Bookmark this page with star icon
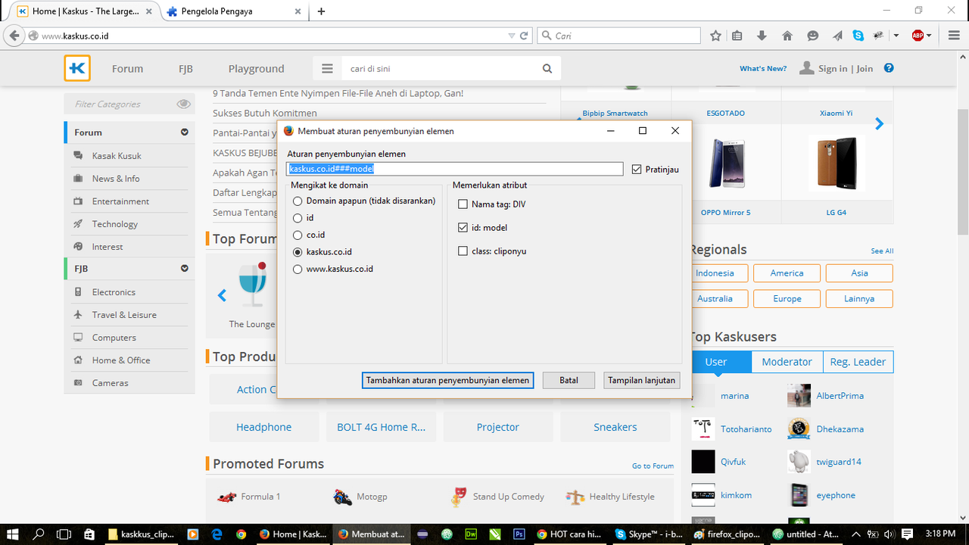The width and height of the screenshot is (969, 545). [715, 36]
